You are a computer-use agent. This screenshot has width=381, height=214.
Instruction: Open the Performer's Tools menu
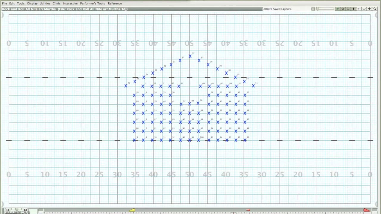point(93,3)
